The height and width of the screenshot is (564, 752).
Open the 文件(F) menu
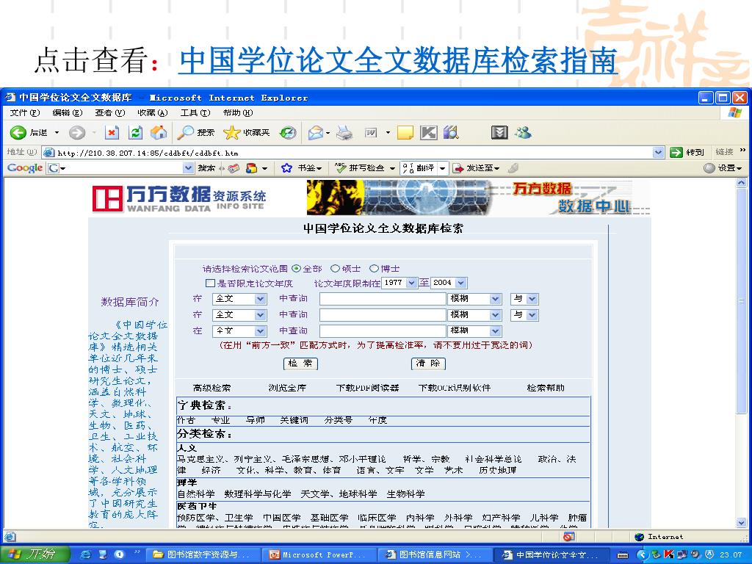click(25, 112)
